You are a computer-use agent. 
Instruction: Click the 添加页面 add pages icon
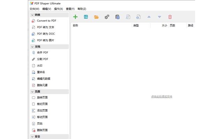pos(33,111)
